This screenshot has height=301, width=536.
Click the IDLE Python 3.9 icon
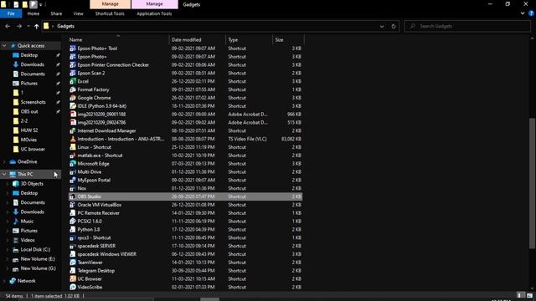click(x=73, y=106)
